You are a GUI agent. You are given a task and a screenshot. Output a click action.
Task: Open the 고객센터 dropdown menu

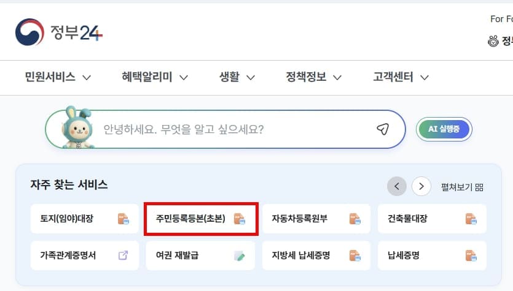[401, 77]
